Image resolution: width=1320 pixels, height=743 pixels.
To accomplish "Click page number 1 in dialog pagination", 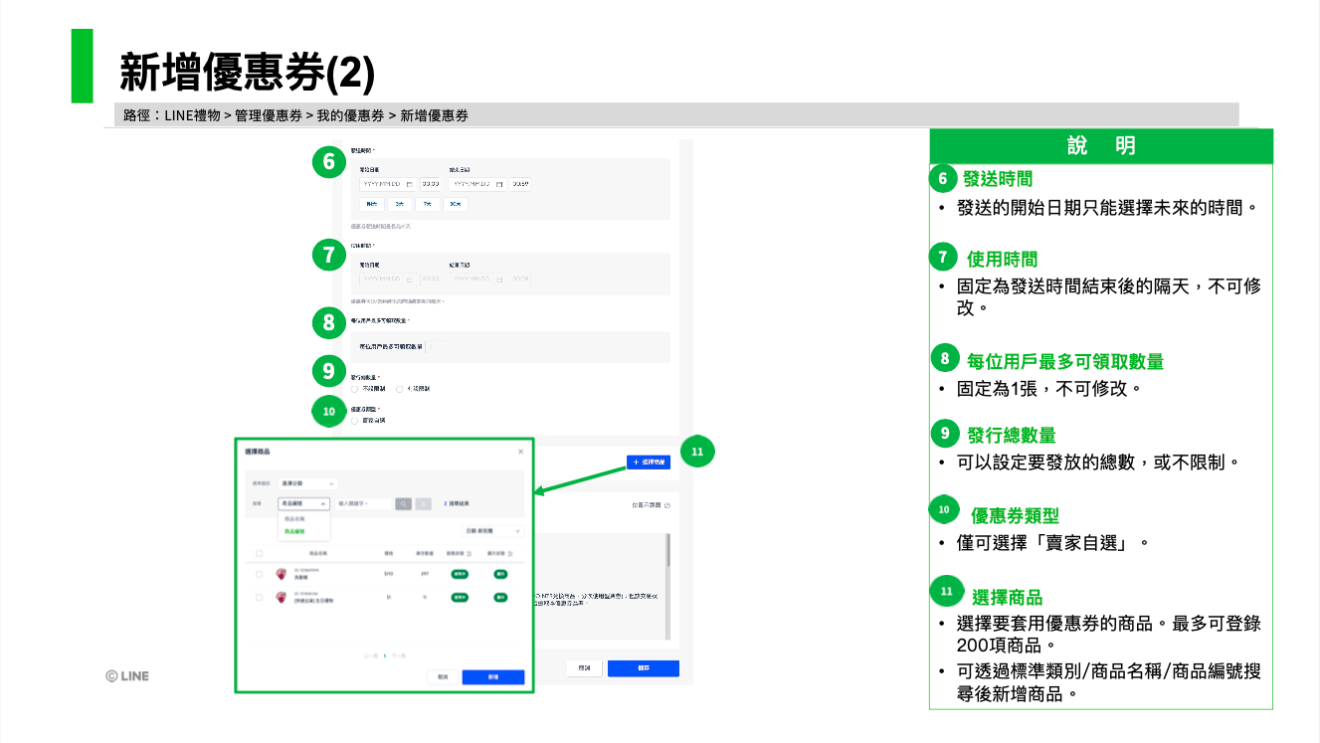I will pyautogui.click(x=385, y=655).
